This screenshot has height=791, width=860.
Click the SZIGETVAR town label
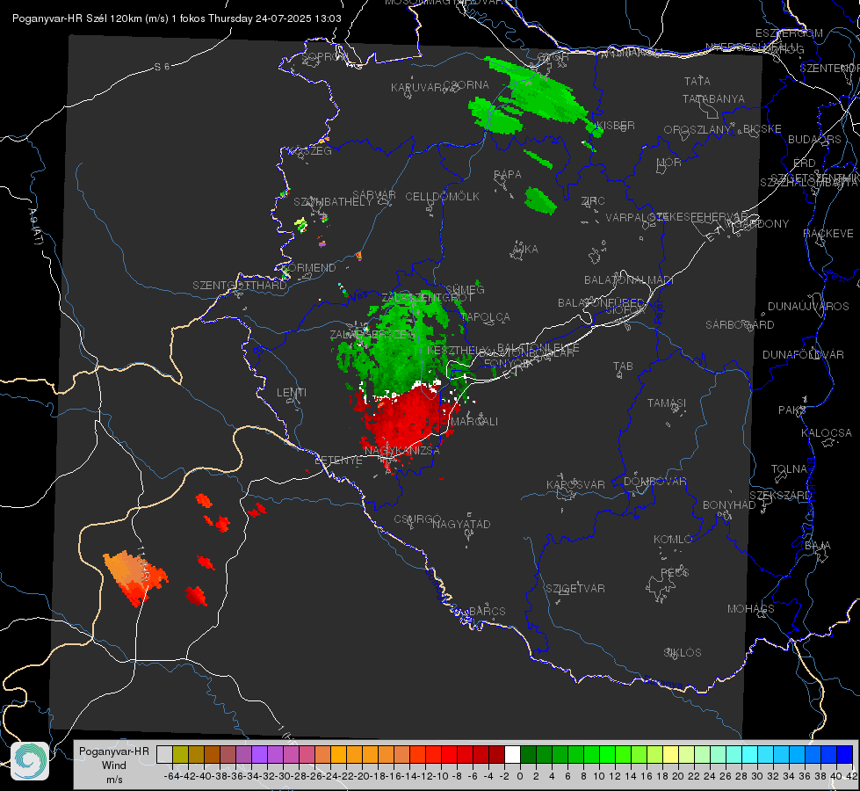575,589
